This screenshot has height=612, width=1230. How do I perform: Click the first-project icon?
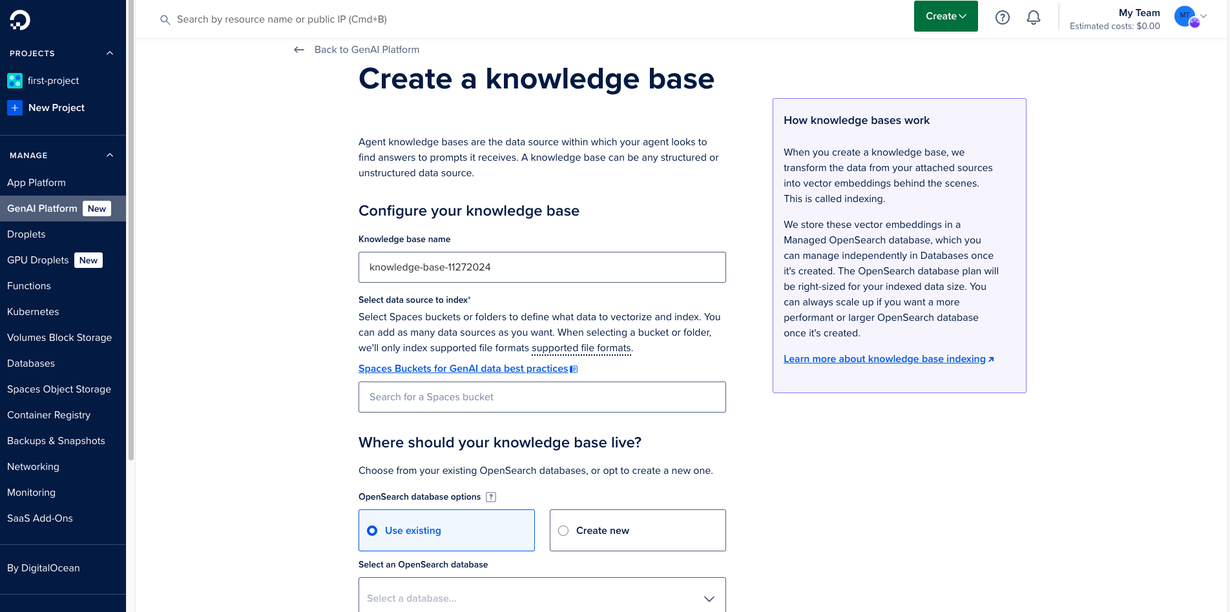(x=15, y=81)
